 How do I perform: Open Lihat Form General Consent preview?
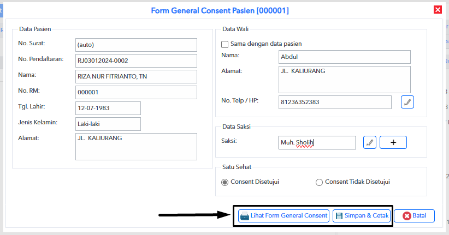[x=284, y=216]
